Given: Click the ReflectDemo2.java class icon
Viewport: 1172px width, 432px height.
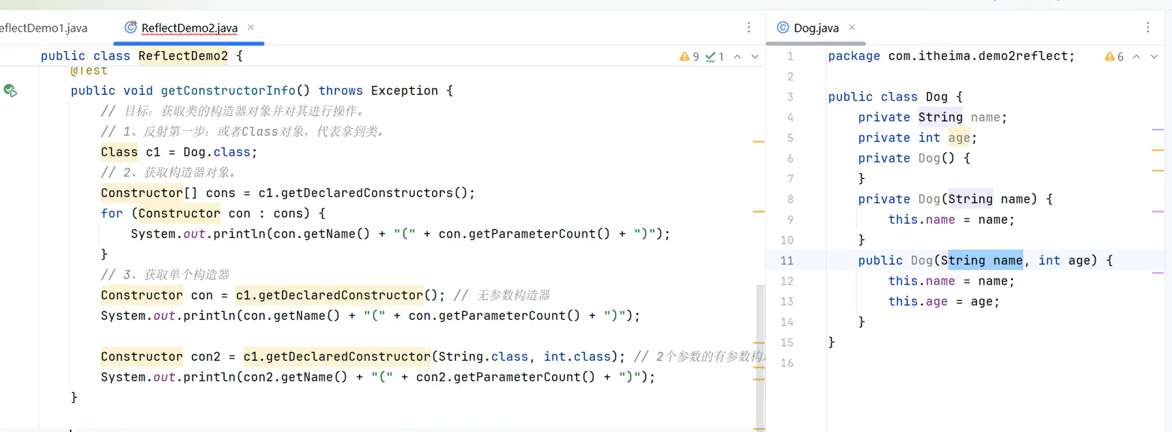Looking at the screenshot, I should 131,27.
